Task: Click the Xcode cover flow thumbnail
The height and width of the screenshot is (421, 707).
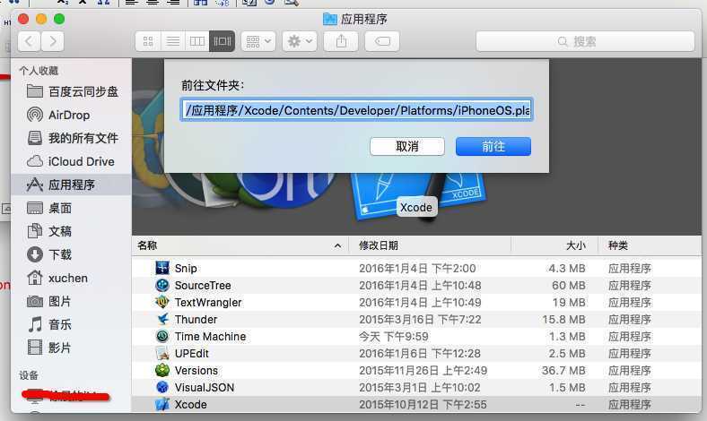Action: pyautogui.click(x=417, y=196)
